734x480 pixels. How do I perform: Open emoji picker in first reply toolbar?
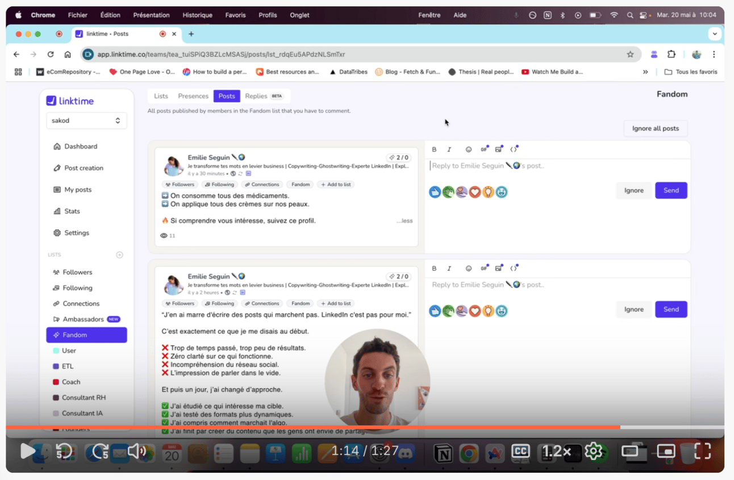pos(469,149)
